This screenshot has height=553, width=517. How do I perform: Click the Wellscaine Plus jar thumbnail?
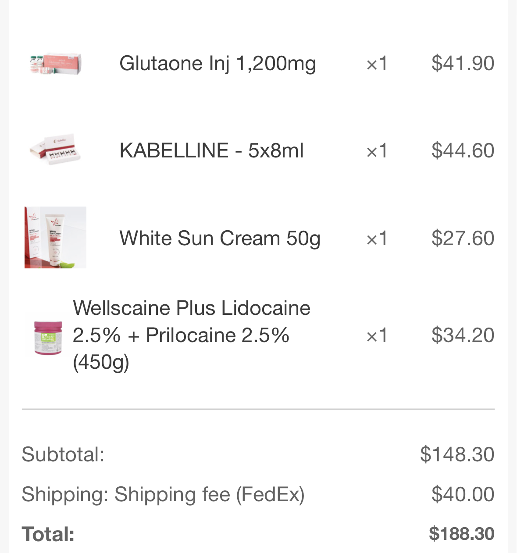click(48, 336)
